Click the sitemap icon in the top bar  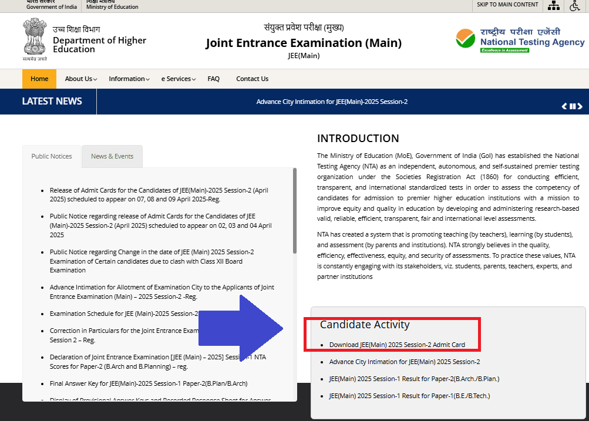(x=554, y=5)
